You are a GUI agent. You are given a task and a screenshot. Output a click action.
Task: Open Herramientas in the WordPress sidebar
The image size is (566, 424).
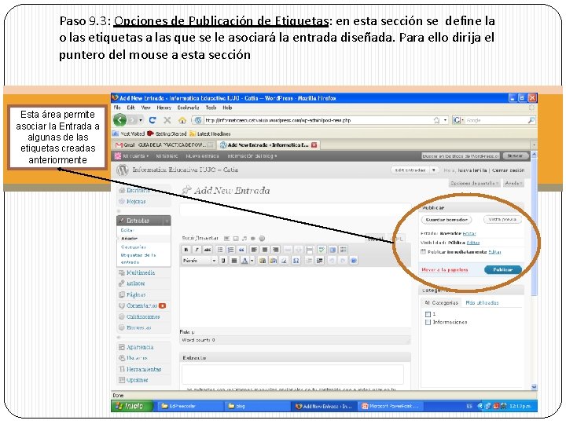click(144, 369)
